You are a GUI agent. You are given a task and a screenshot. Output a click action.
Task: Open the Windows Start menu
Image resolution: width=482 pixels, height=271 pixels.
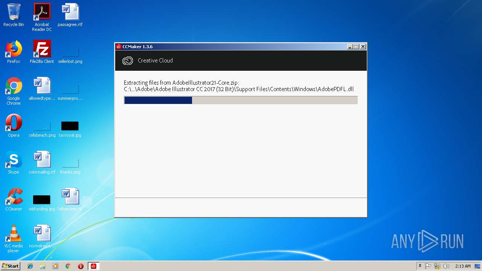(x=11, y=266)
